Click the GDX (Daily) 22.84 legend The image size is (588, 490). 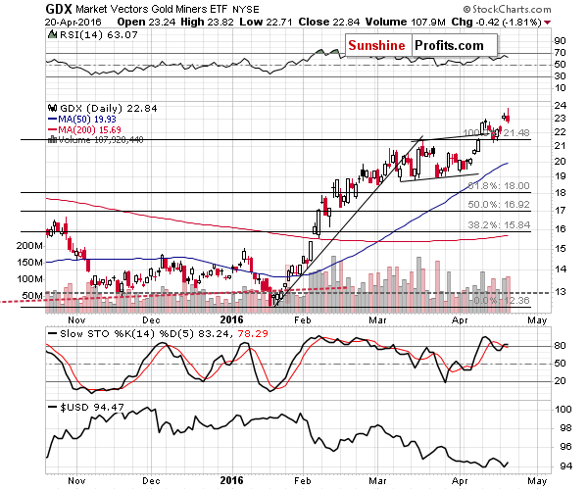coord(109,109)
